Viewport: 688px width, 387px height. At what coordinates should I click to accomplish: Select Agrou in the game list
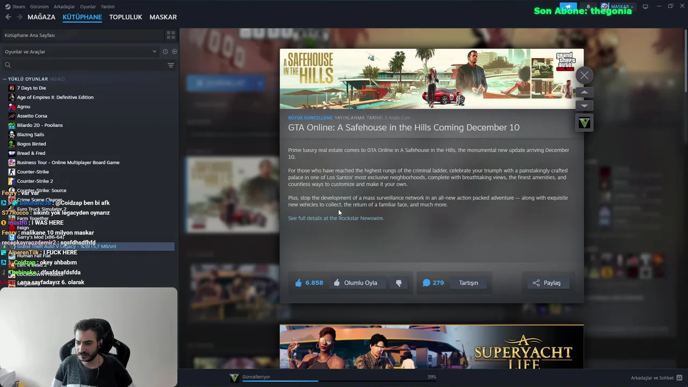coord(24,106)
